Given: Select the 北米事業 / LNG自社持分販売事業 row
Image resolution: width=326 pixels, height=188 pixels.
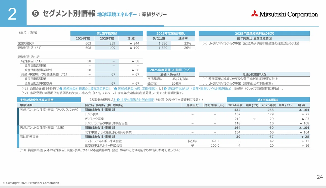Looking at the screenshot, I should 108,132.
